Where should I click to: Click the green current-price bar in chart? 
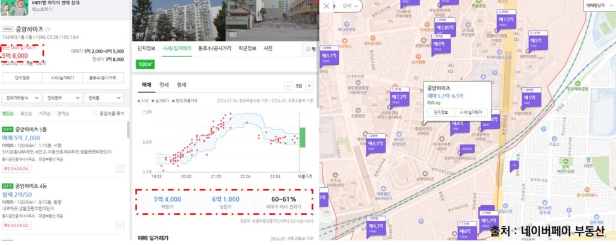(x=303, y=138)
